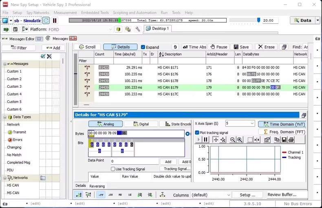The height and width of the screenshot is (208, 322).
Task: Click the wrench tool icon beside Platform
Action: [x=137, y=29]
